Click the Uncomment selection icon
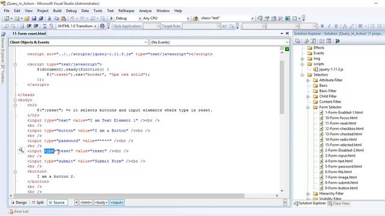Image resolution: width=385 pixels, height=216 pixels. pyautogui.click(x=51, y=26)
